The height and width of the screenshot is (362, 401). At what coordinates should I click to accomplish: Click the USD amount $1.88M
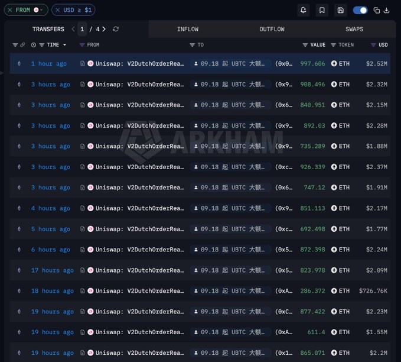pos(376,146)
